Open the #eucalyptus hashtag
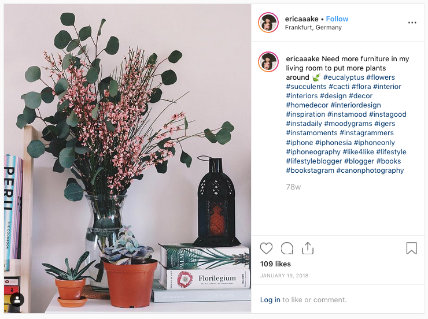Viewport: 428px width, 319px height. (344, 77)
